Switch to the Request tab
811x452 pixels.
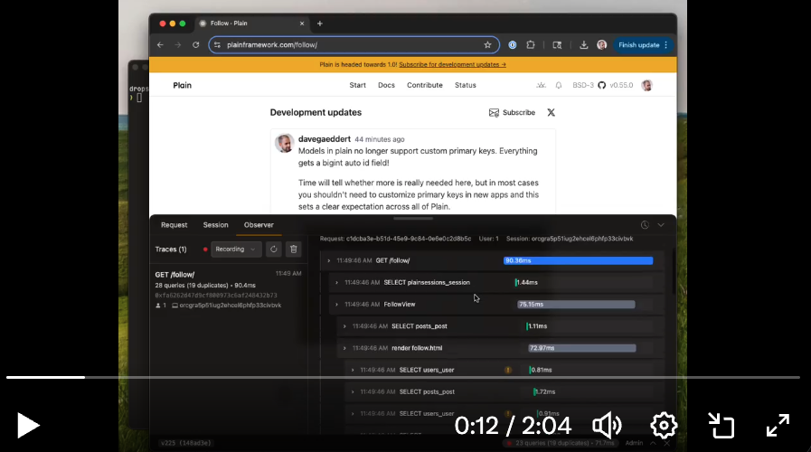[x=174, y=225]
